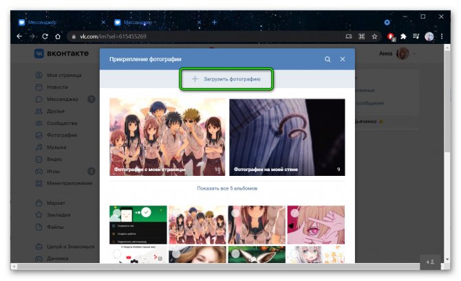This screenshot has width=461, height=281.
Task: Click the Загрузить фотографию upload button
Action: (226, 79)
